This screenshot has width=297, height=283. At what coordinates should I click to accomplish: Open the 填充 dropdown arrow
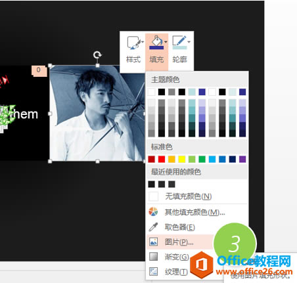click(166, 41)
